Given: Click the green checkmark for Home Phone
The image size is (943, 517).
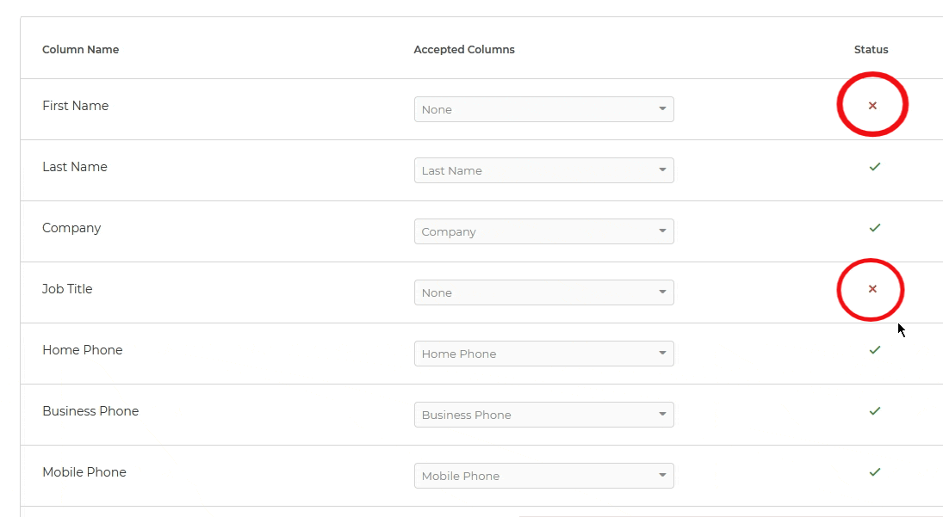Looking at the screenshot, I should (874, 350).
